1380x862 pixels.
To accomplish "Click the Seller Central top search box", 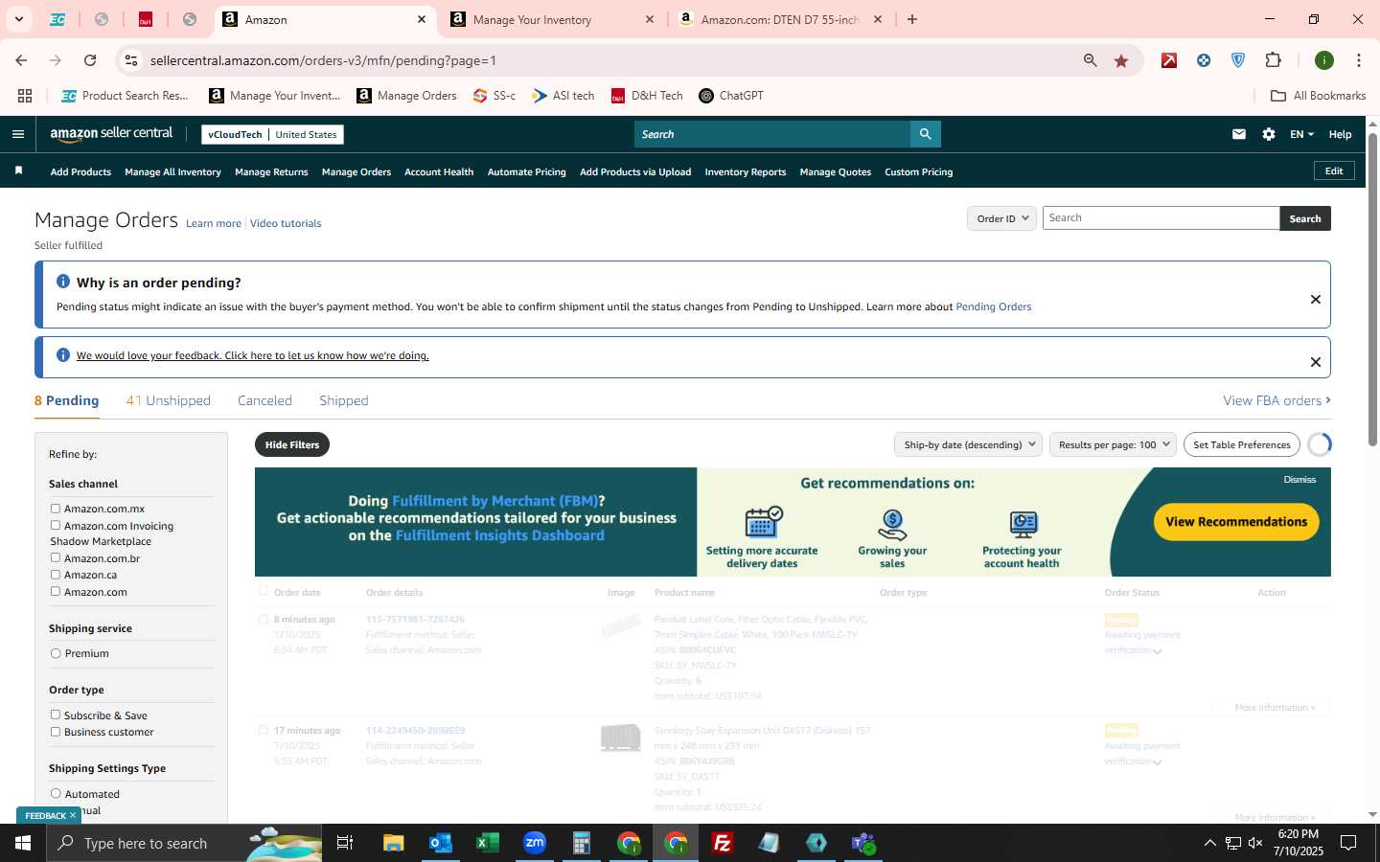I will click(x=772, y=134).
